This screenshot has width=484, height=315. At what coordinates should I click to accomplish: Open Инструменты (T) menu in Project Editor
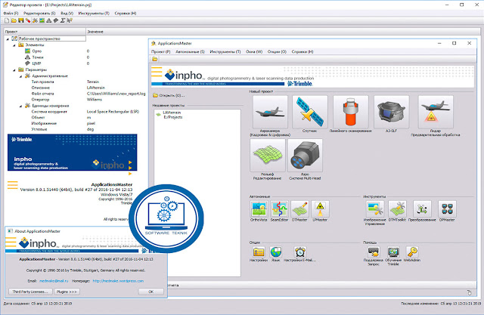(x=94, y=14)
